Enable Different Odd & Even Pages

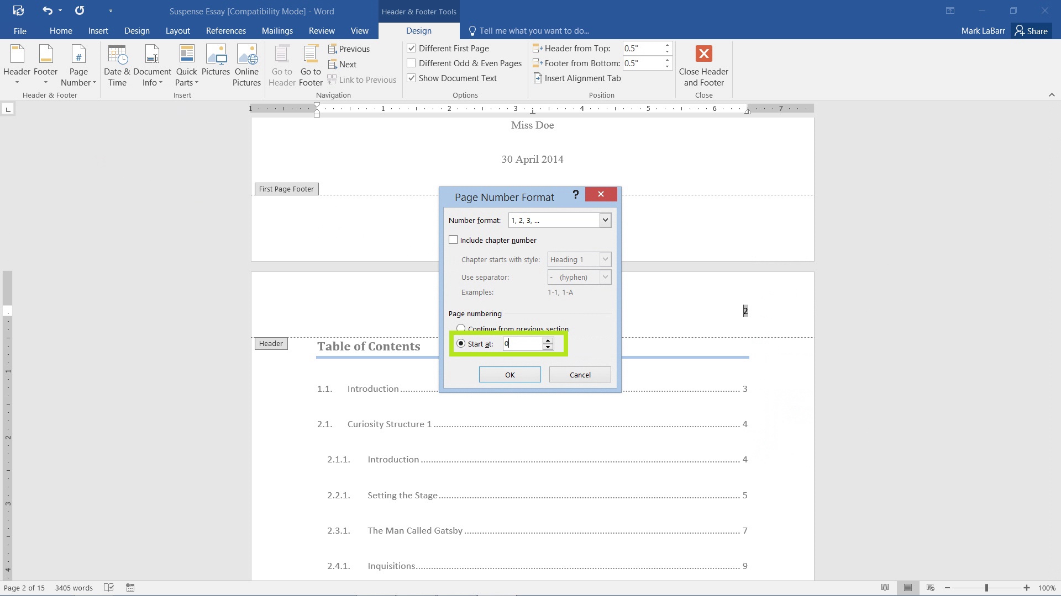[x=411, y=62]
